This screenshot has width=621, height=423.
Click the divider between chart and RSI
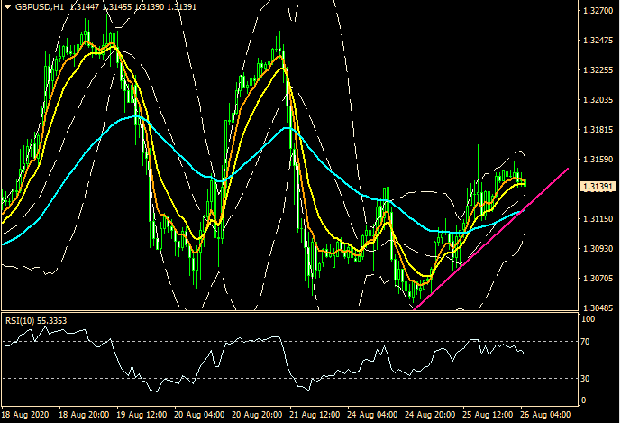point(288,312)
